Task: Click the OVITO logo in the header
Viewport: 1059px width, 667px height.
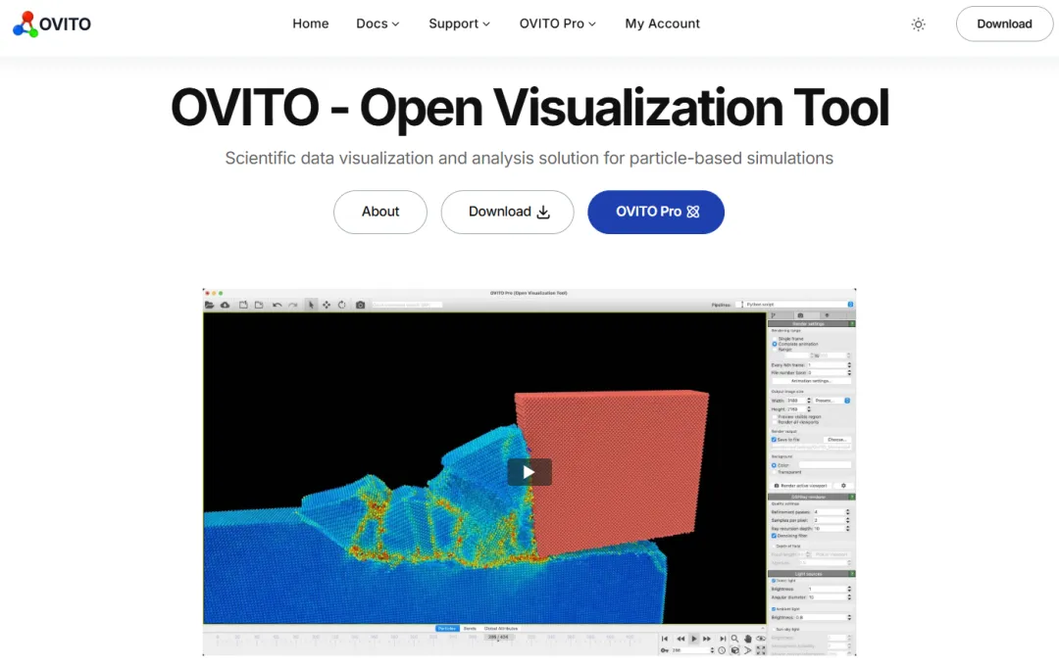Action: 52,24
